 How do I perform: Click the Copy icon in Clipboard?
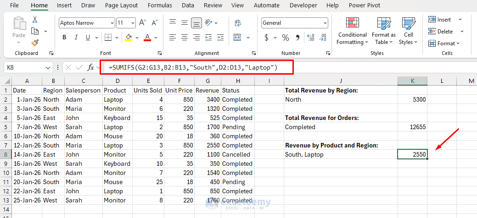(x=35, y=31)
